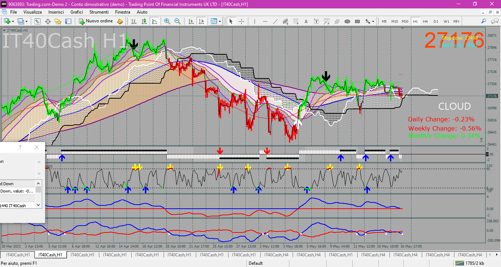Click the 1785/2 kb connection status indicator
The image size is (501, 267).
(469, 263)
